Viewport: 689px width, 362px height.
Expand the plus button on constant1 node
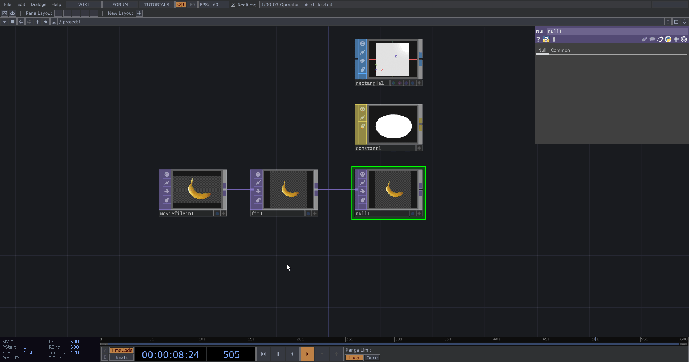[419, 148]
